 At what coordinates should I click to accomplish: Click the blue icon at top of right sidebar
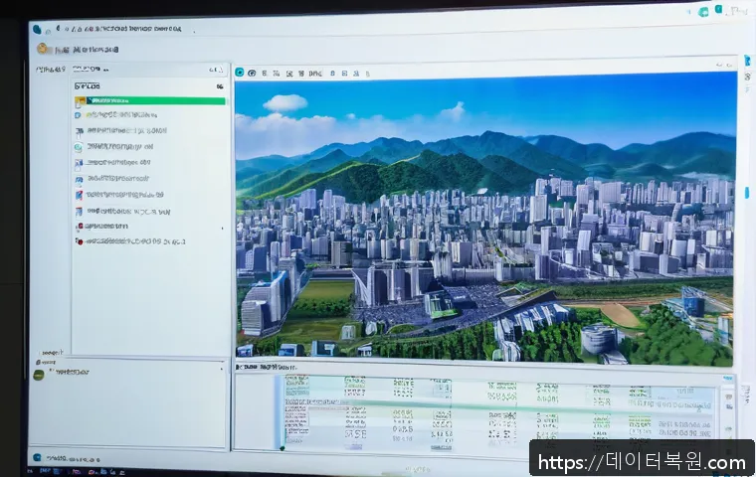point(746,62)
